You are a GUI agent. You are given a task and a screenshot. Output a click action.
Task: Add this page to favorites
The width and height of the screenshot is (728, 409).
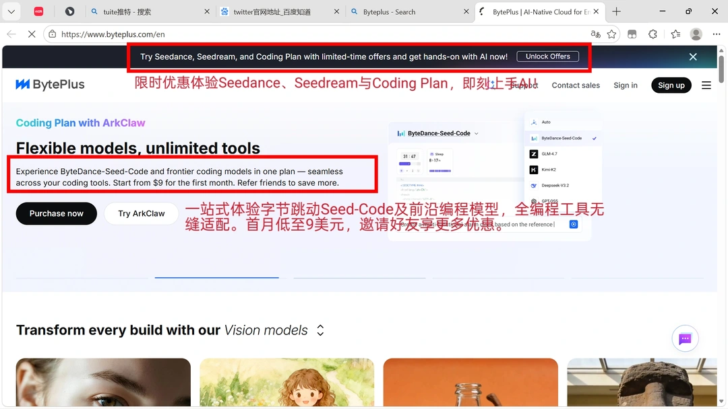[x=612, y=34]
